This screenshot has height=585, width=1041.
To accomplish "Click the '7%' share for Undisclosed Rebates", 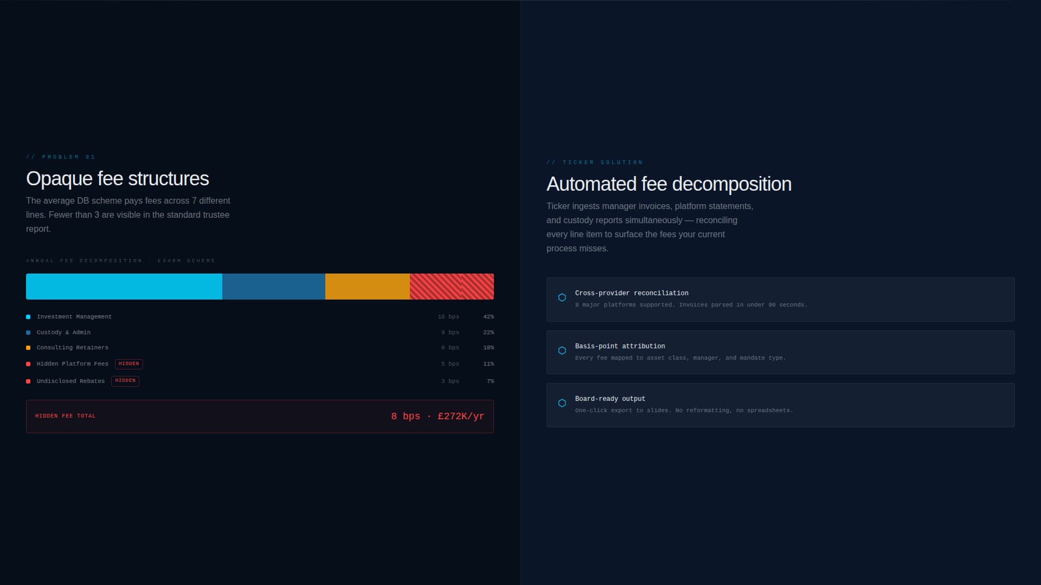I will (490, 381).
